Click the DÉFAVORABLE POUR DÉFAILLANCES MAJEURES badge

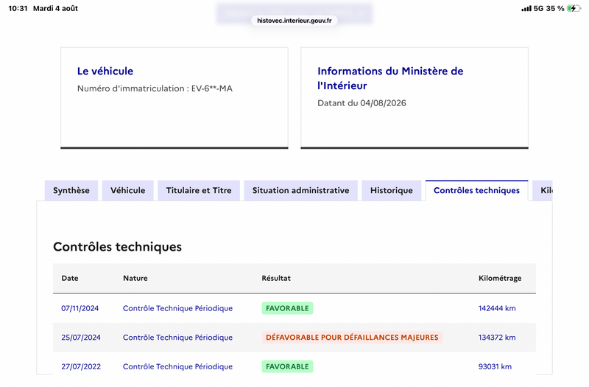point(352,338)
